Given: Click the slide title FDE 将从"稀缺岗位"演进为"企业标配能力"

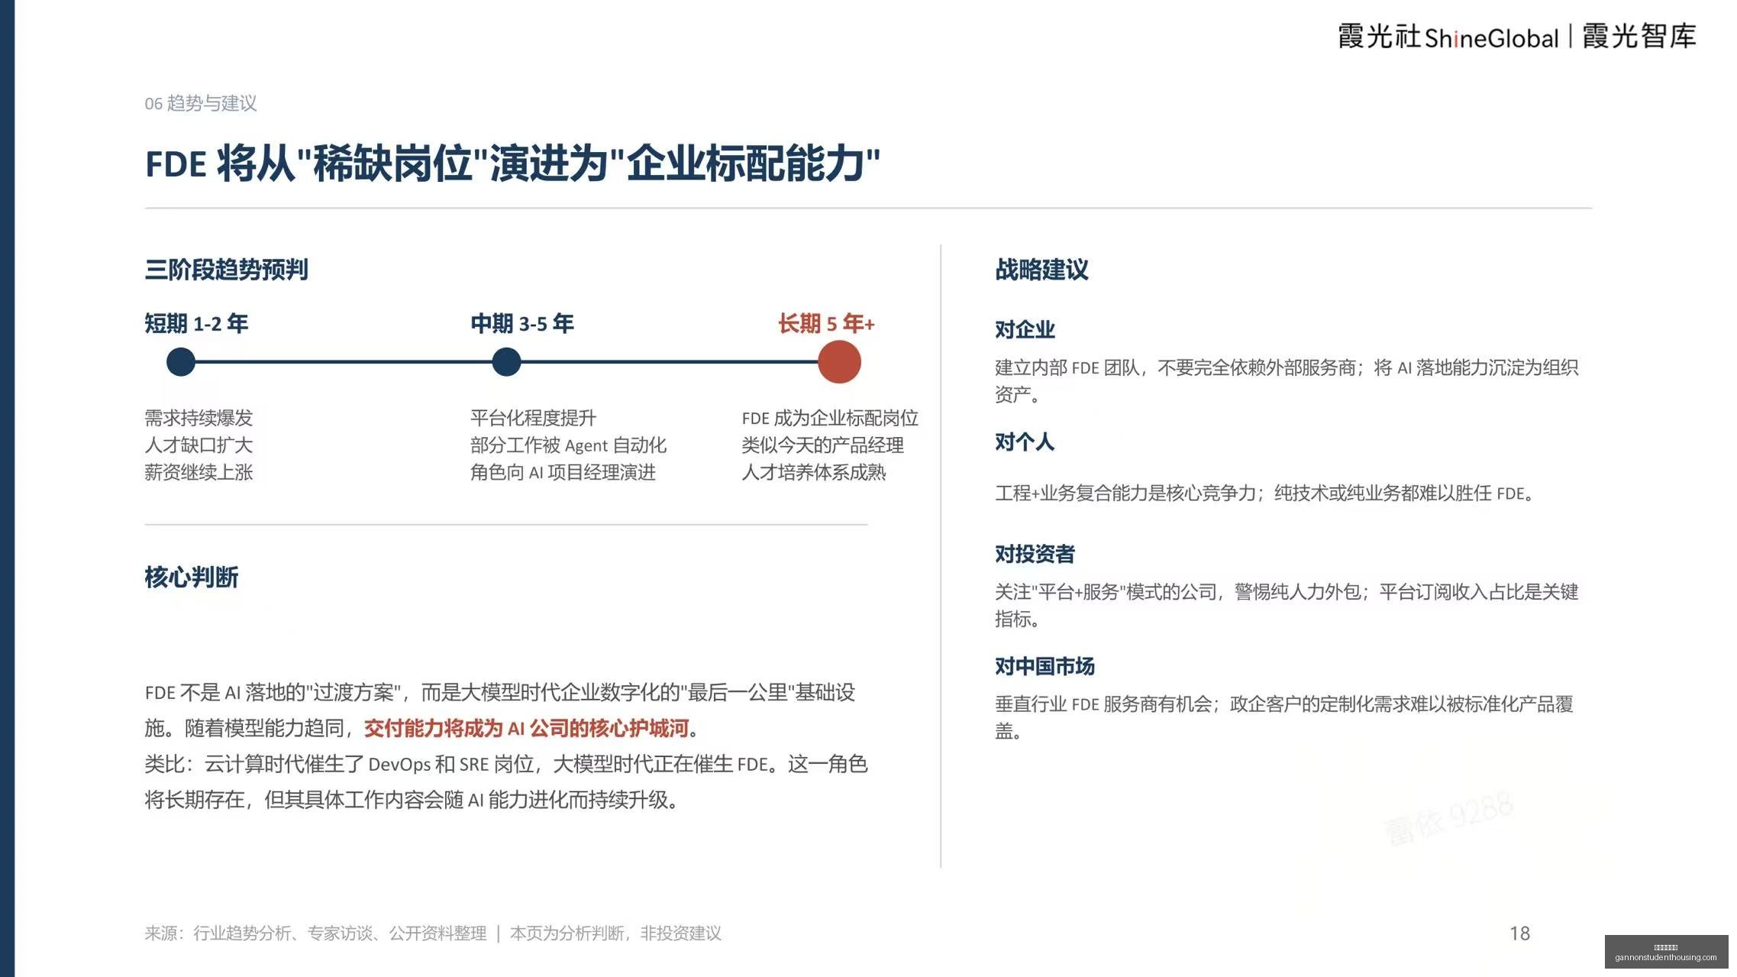Looking at the screenshot, I should tap(512, 163).
